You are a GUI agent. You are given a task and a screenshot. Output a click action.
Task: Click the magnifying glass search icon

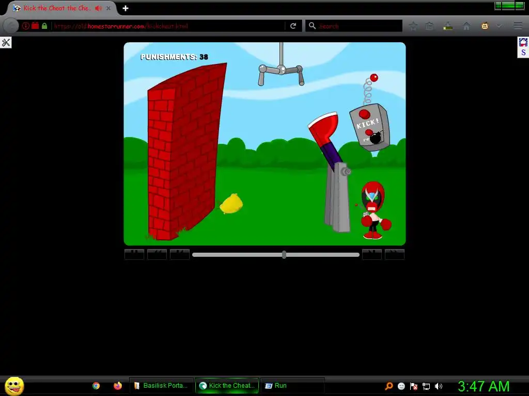click(x=312, y=26)
